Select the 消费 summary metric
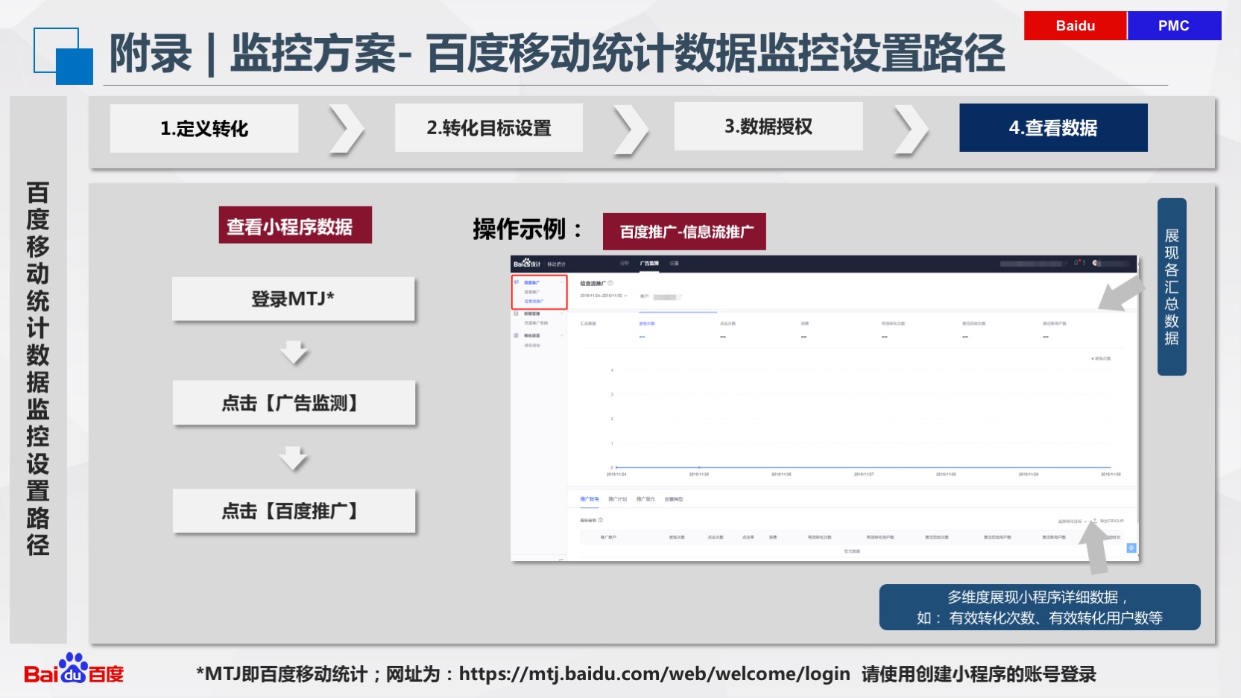Viewport: 1241px width, 698px height. coord(805,323)
